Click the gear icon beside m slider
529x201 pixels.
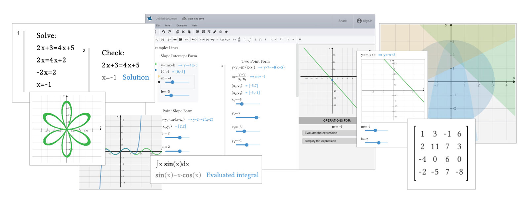[159, 82]
